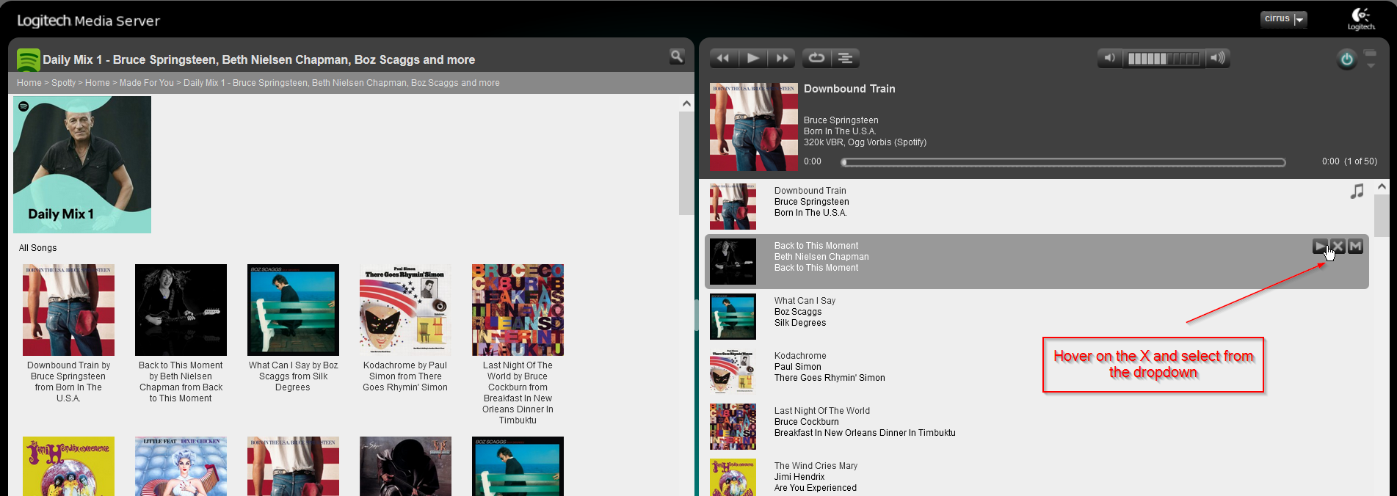Open Kodachrome album tile

click(x=405, y=310)
